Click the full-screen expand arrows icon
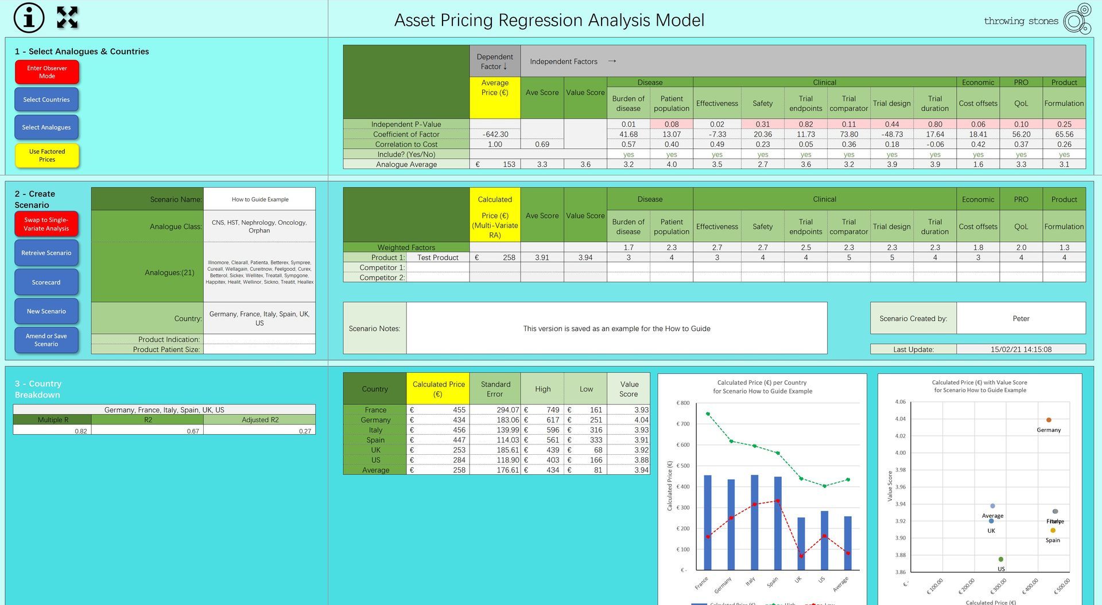This screenshot has width=1102, height=605. tap(67, 18)
